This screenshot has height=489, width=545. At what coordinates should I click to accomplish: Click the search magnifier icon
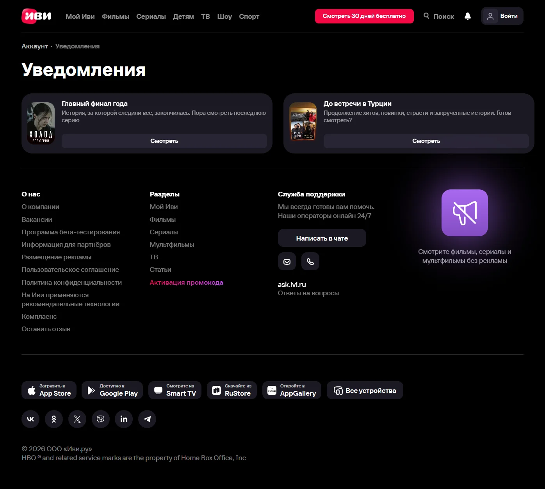tap(426, 16)
